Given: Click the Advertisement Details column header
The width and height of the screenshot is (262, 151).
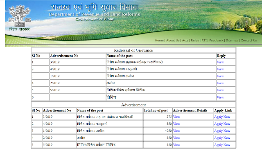Looking at the screenshot, I should pos(190,110).
